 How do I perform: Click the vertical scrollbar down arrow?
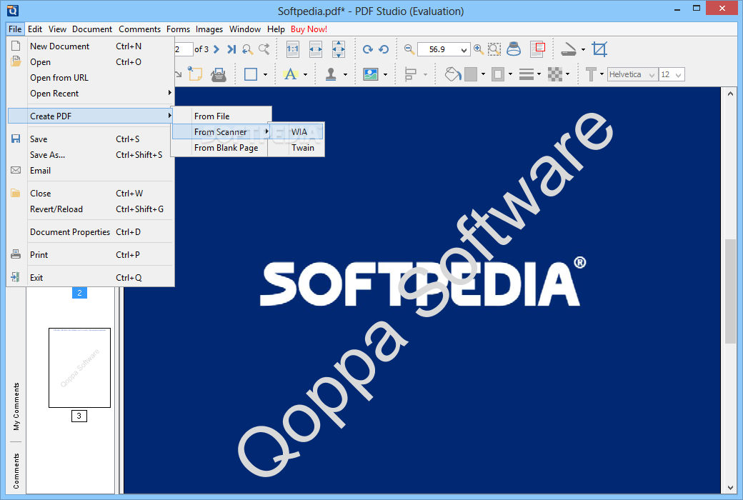729,488
